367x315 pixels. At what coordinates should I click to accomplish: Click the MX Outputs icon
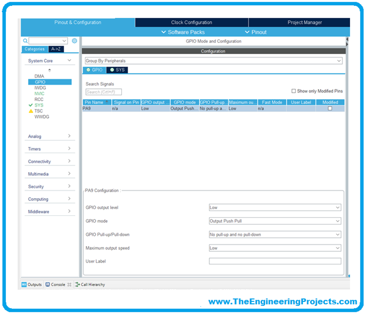coord(24,285)
